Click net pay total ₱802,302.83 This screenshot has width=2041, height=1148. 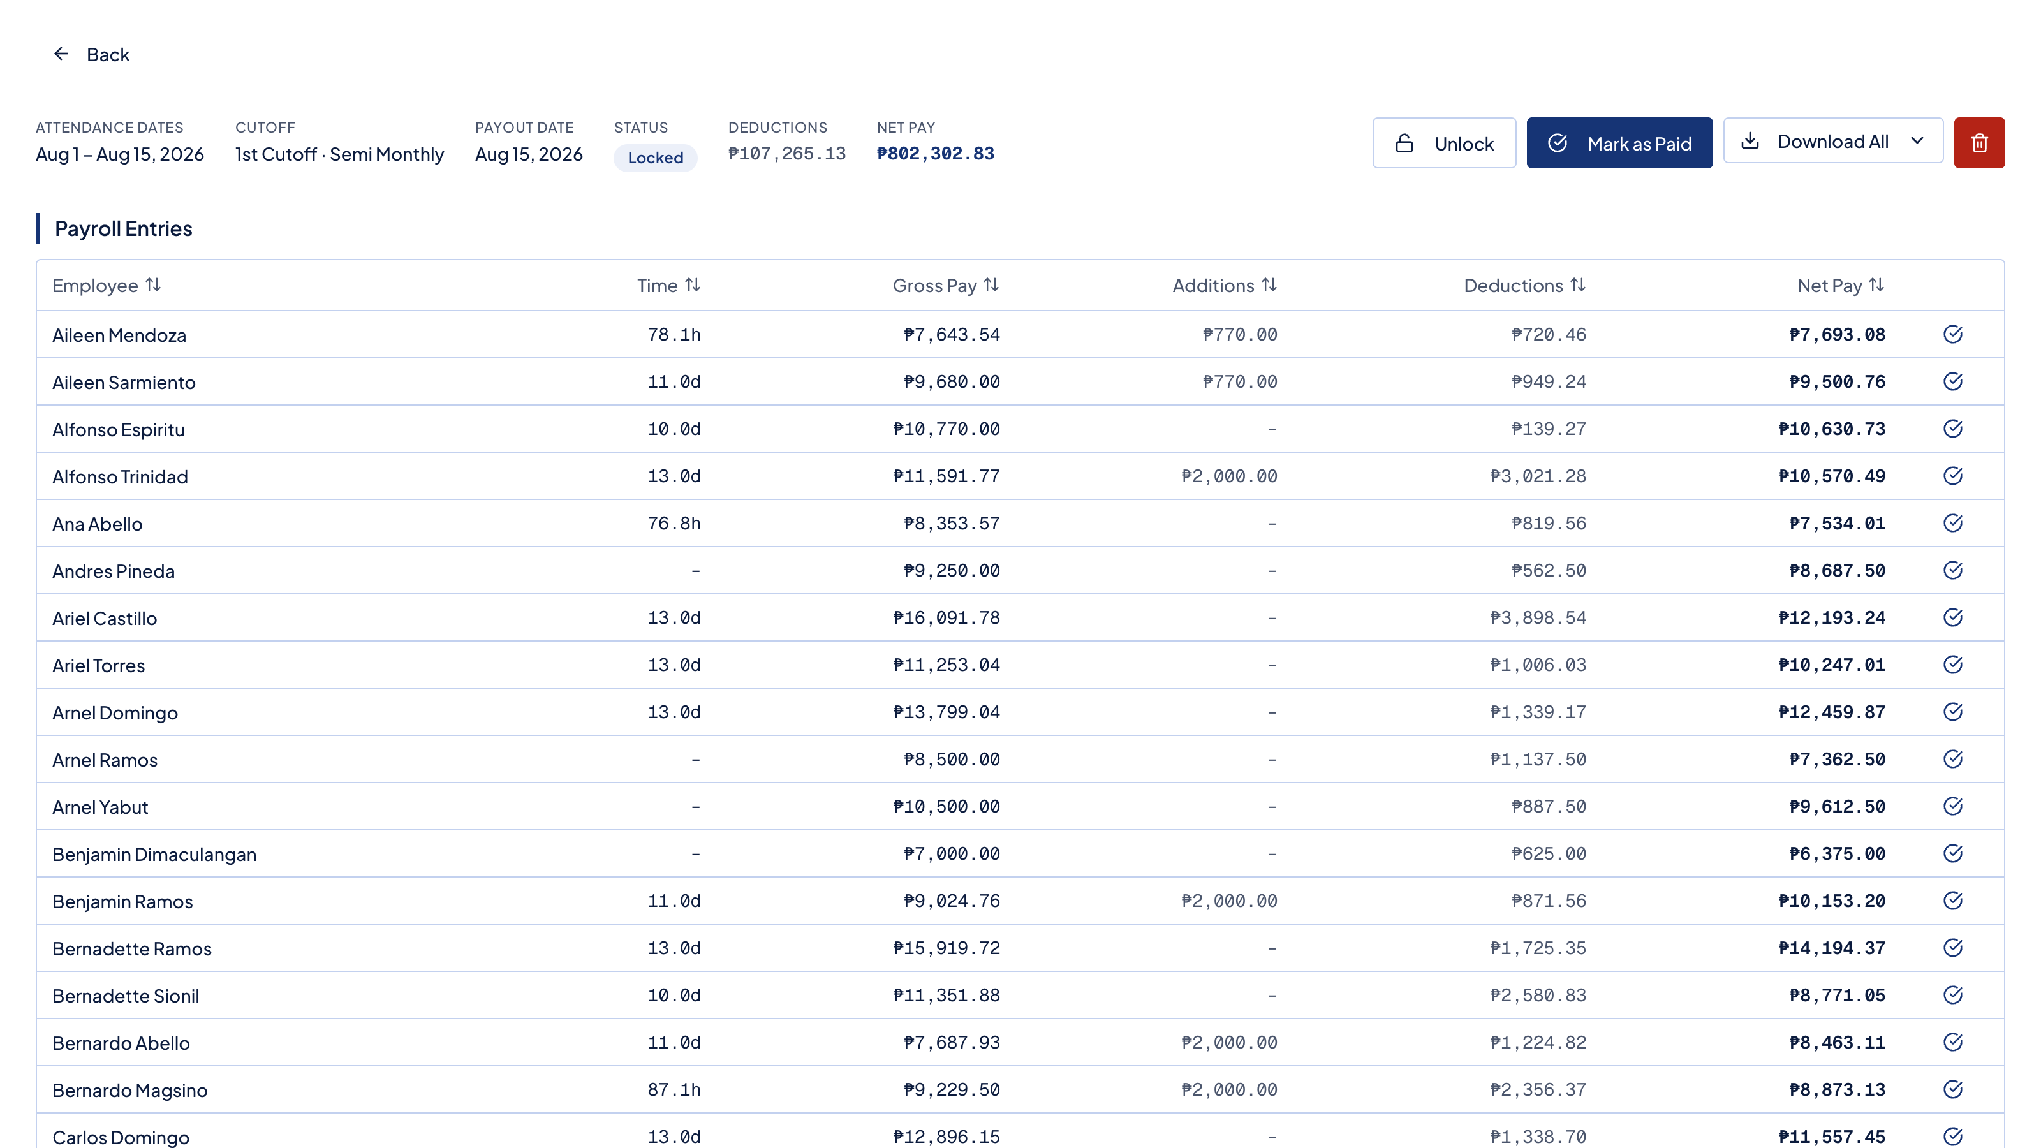935,154
